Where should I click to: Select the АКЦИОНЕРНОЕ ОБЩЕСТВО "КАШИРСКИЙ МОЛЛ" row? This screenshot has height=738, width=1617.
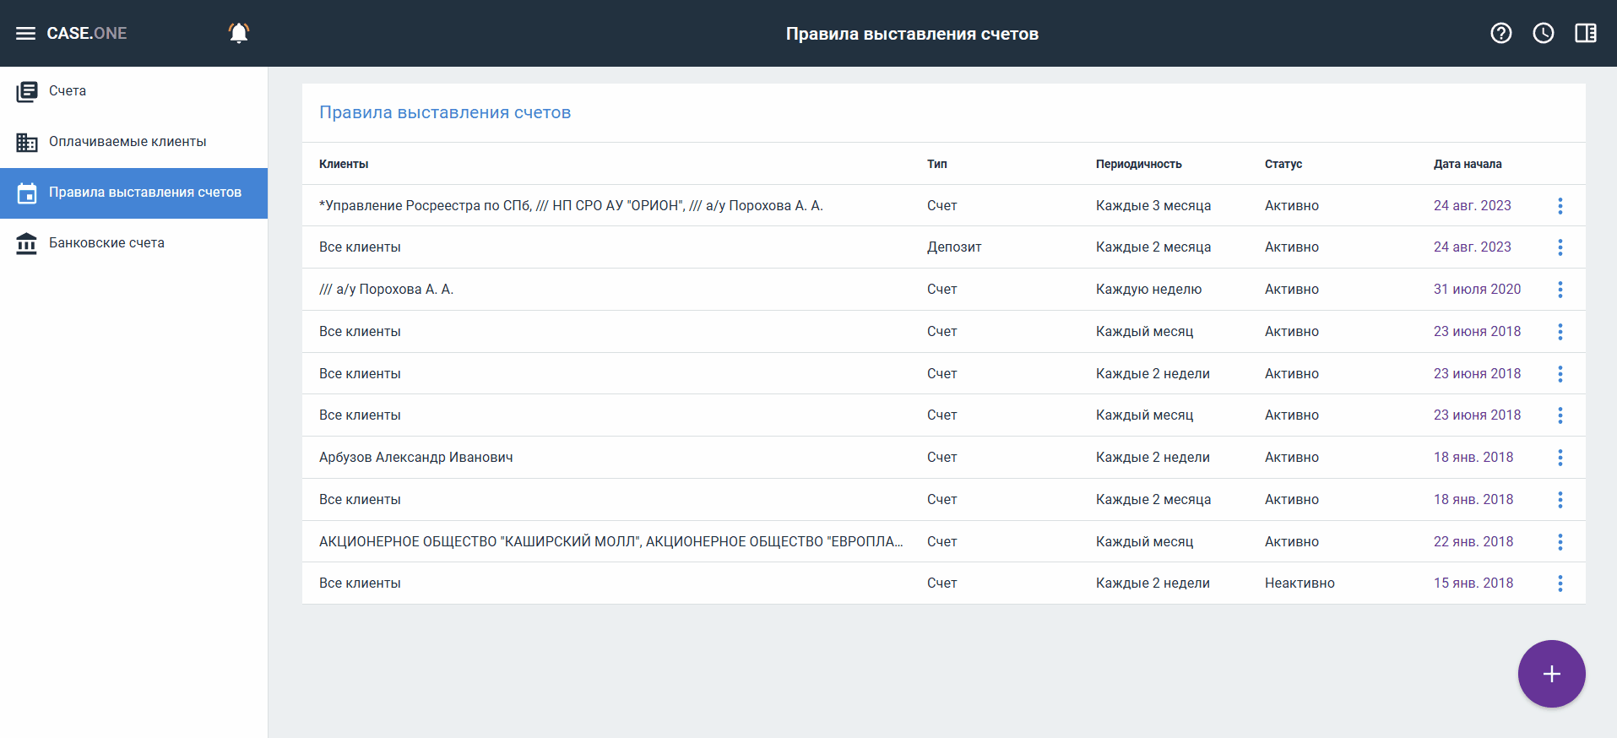pyautogui.click(x=610, y=542)
